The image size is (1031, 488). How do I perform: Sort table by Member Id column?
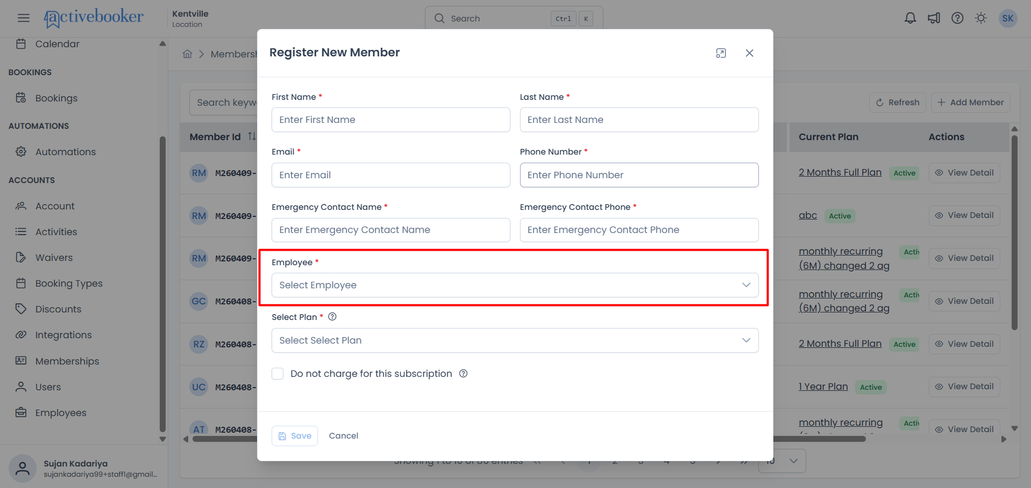[252, 136]
